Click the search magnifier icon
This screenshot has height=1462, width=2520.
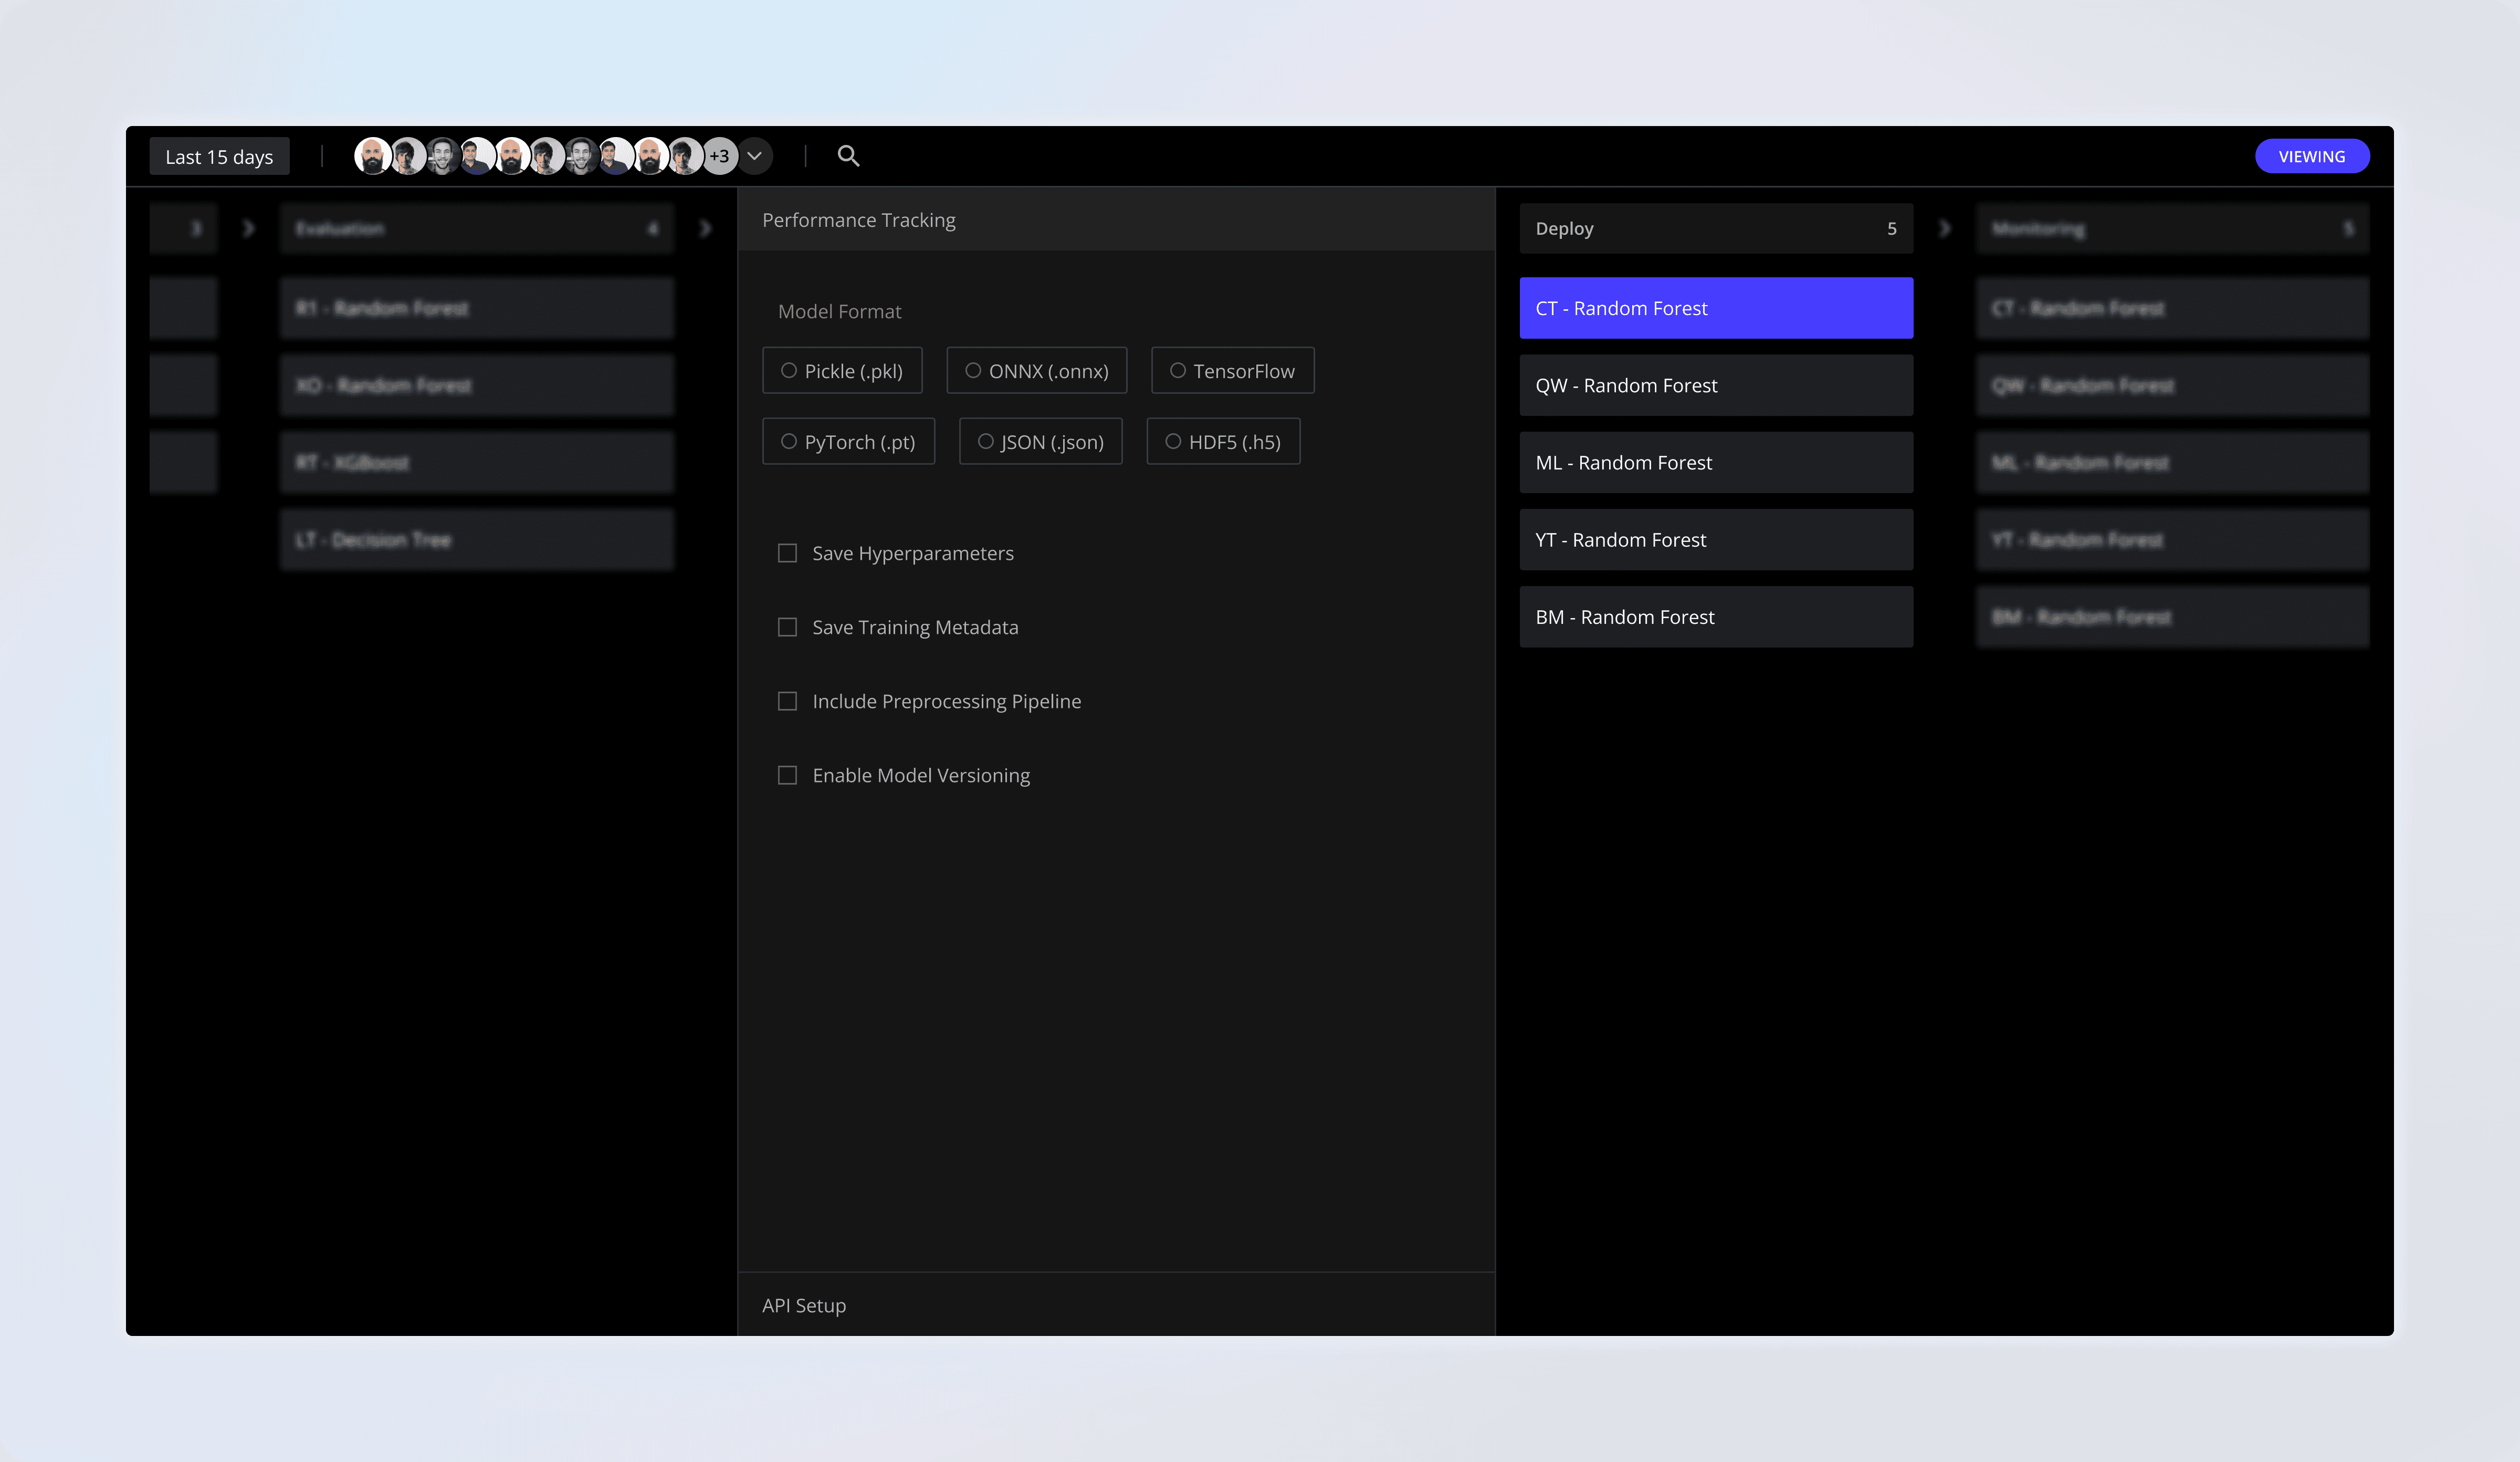(848, 156)
